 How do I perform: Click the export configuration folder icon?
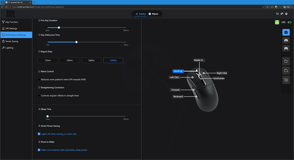pyautogui.click(x=286, y=71)
